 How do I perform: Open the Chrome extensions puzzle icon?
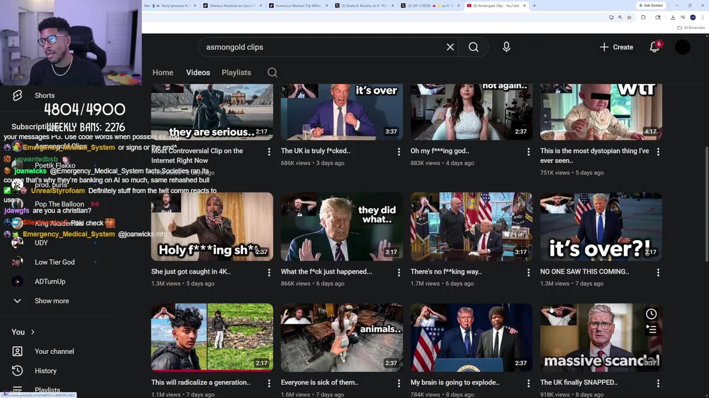coord(643,17)
